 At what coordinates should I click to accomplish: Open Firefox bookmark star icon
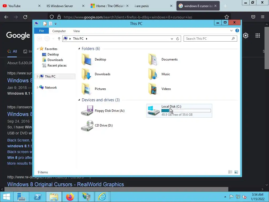click(x=227, y=17)
